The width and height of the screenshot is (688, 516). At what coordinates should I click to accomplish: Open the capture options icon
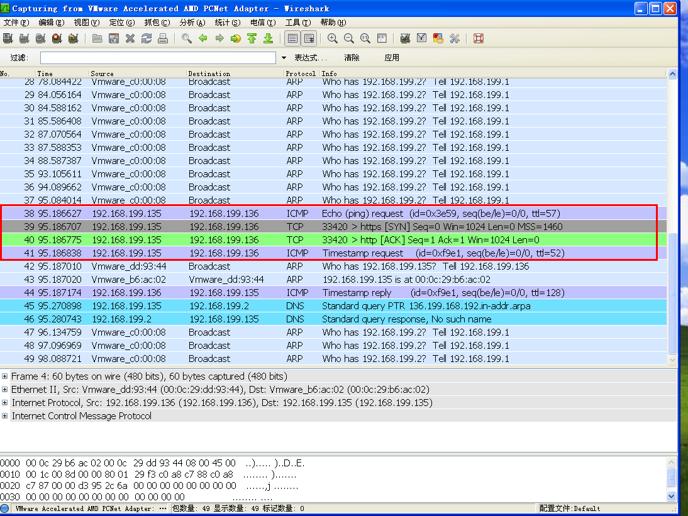click(24, 38)
